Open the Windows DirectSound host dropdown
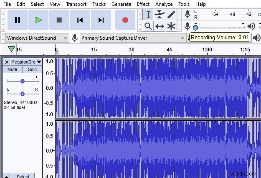Screen dimensions: 261x178 click(37, 38)
